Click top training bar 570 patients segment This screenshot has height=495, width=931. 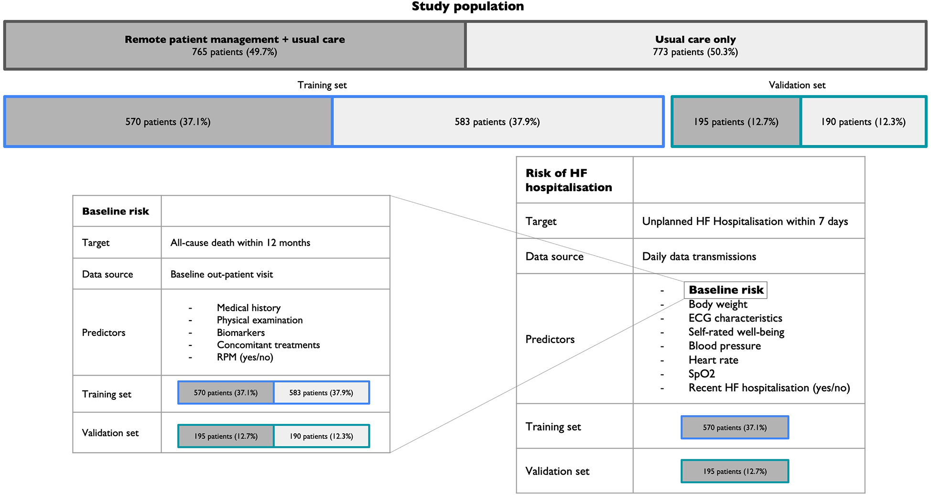[168, 122]
